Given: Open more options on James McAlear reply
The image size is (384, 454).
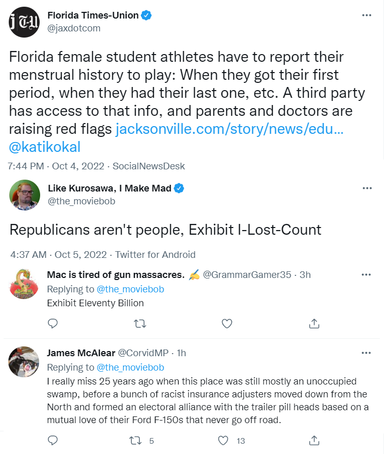Looking at the screenshot, I should pyautogui.click(x=366, y=353).
